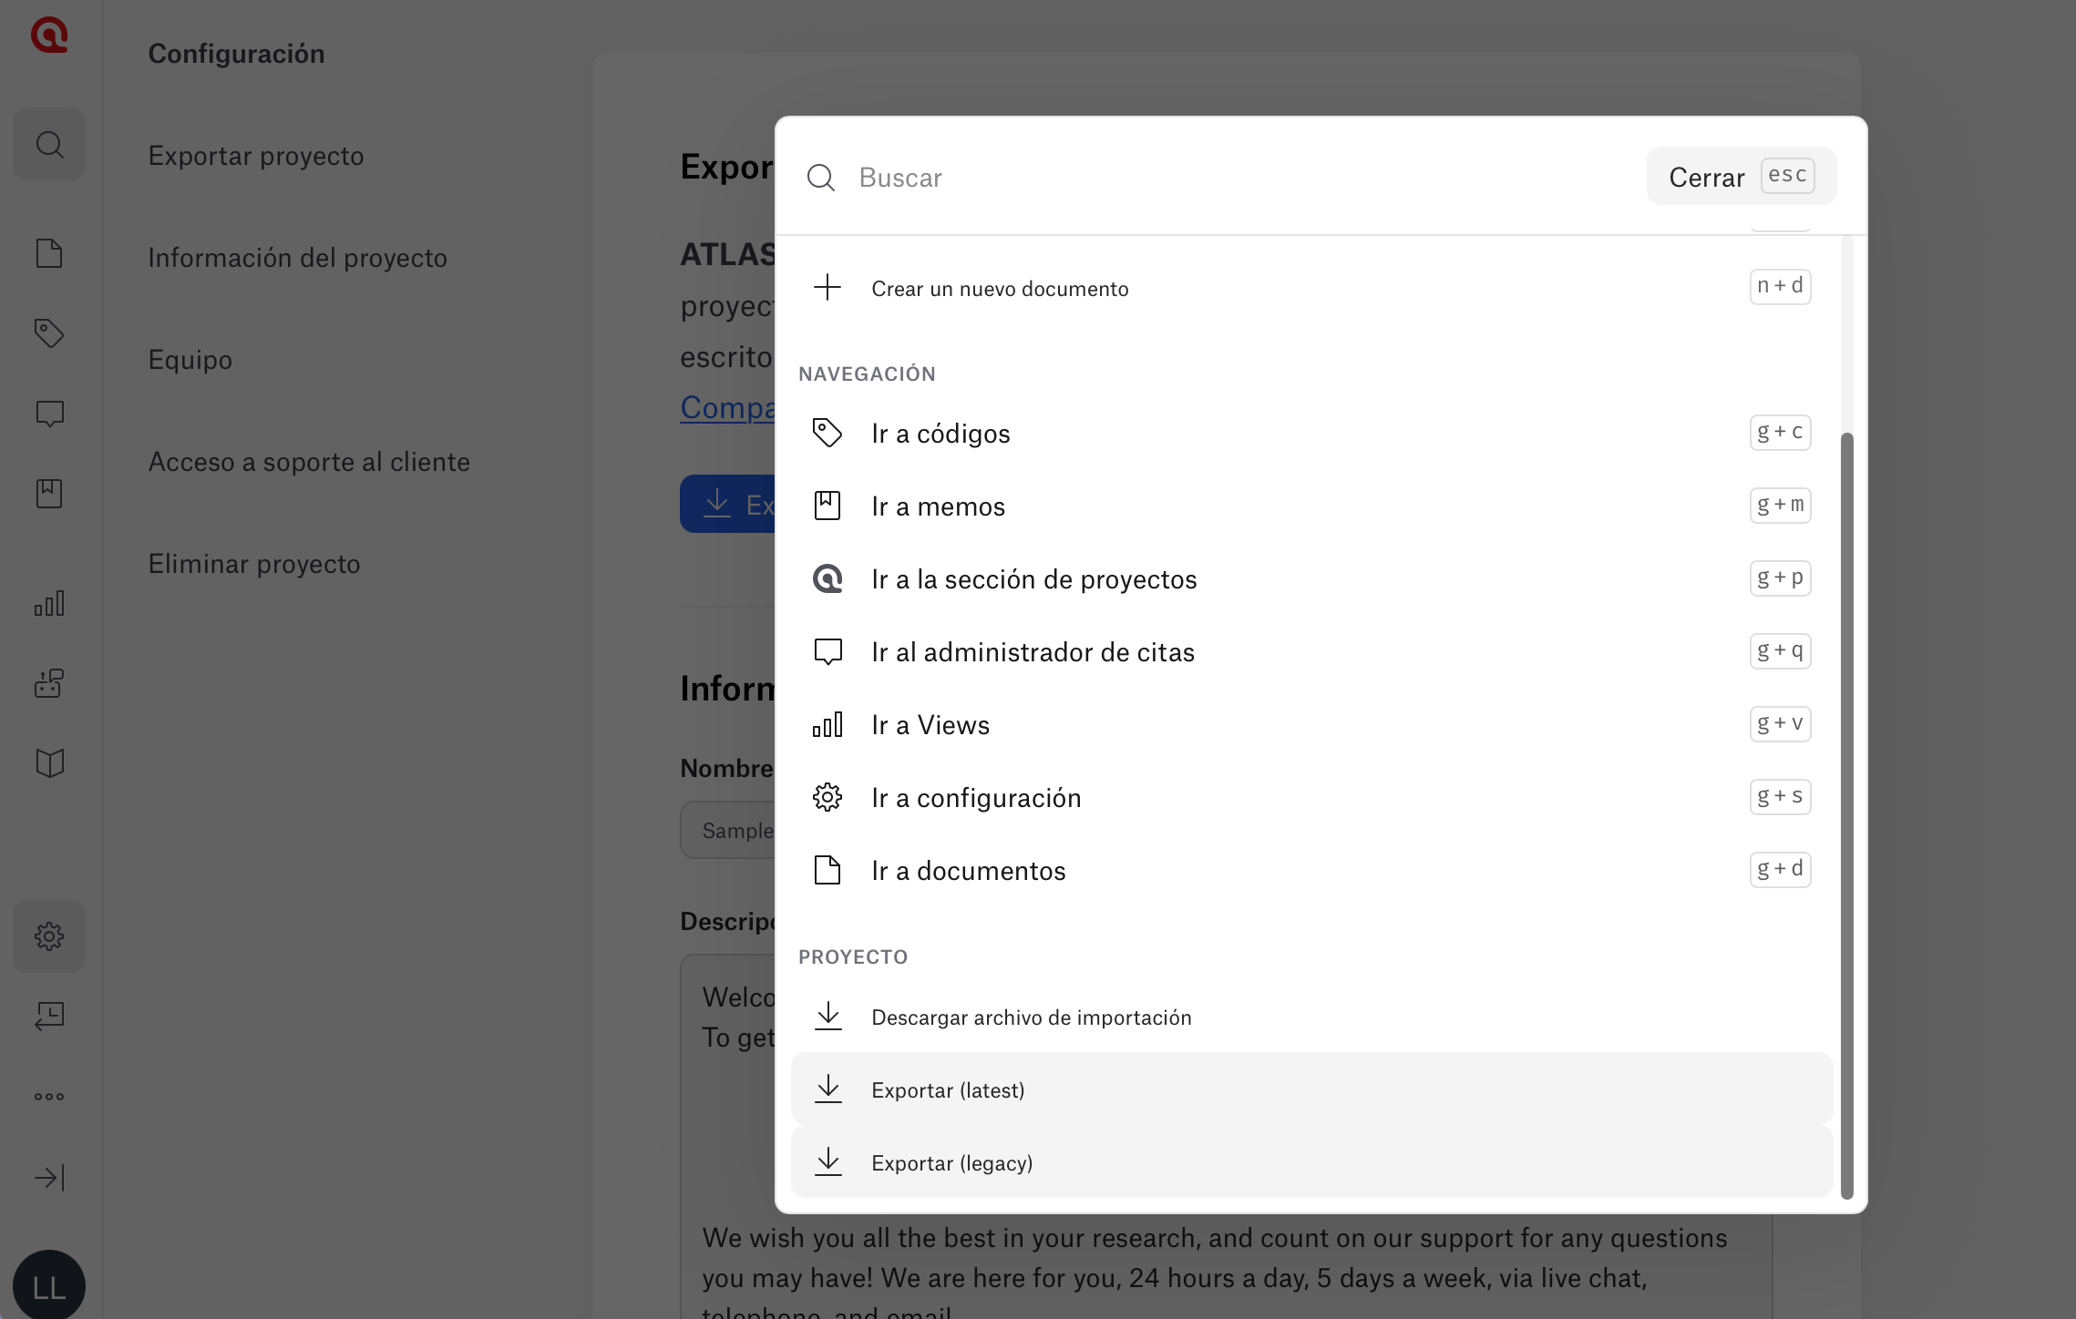Click the command palette scrollbar
Image resolution: width=2076 pixels, height=1319 pixels.
(1847, 815)
